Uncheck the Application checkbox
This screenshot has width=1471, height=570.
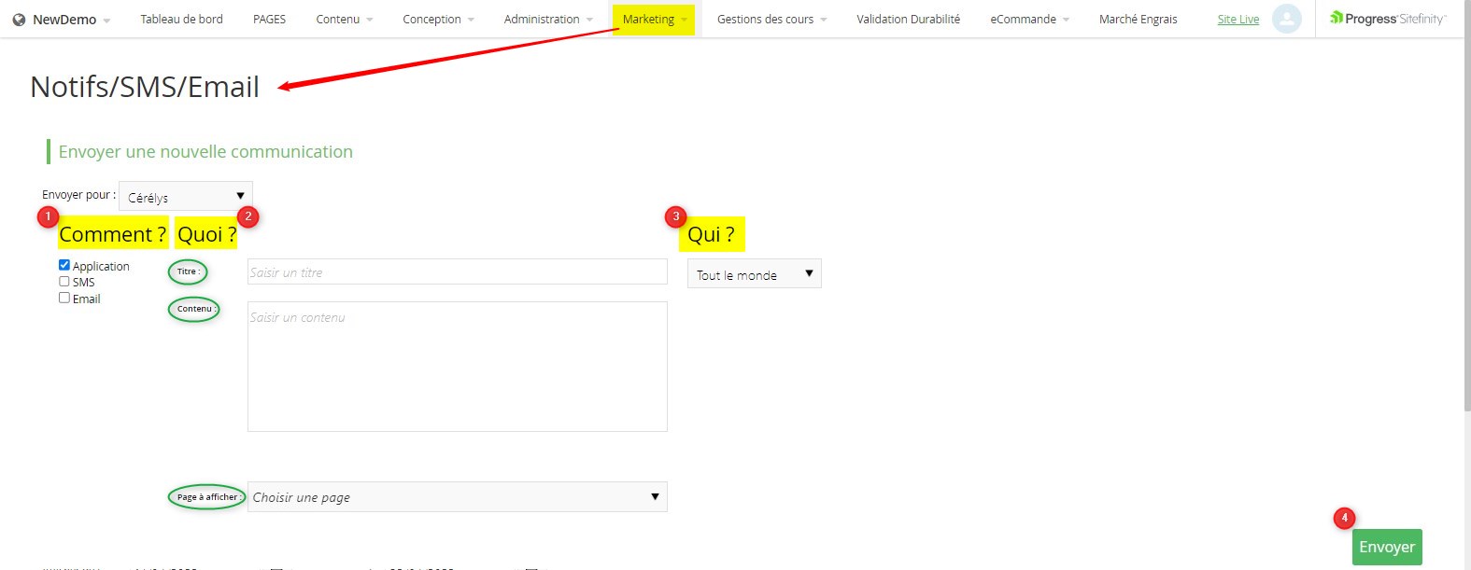click(64, 265)
